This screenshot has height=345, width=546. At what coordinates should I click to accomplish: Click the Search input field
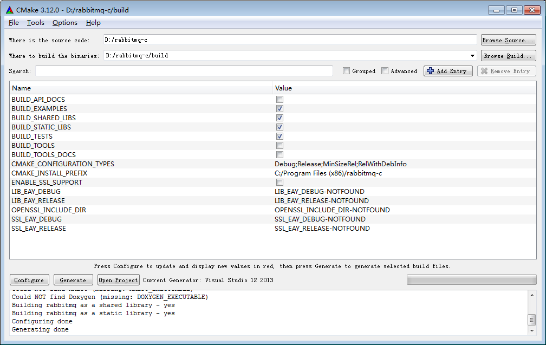pos(184,71)
